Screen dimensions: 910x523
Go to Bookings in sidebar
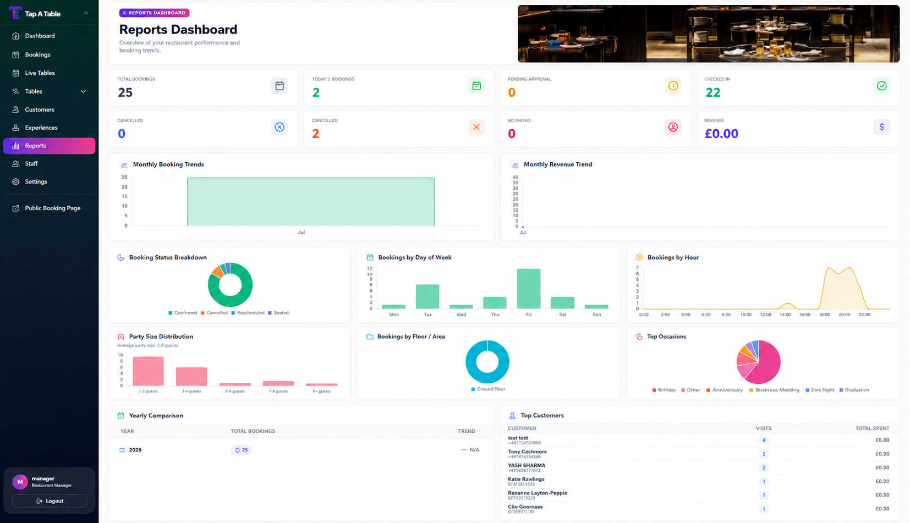tap(49, 54)
